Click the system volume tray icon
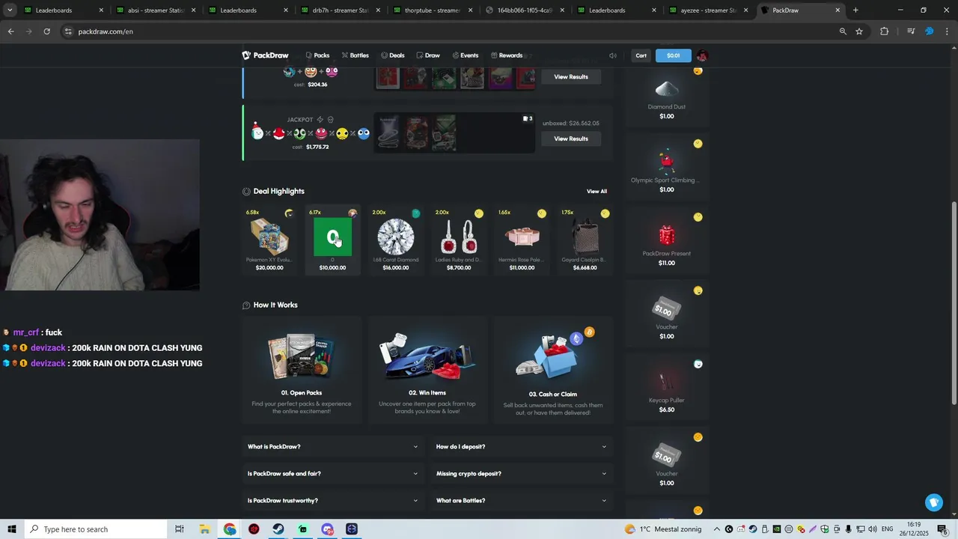This screenshot has height=539, width=958. [873, 529]
